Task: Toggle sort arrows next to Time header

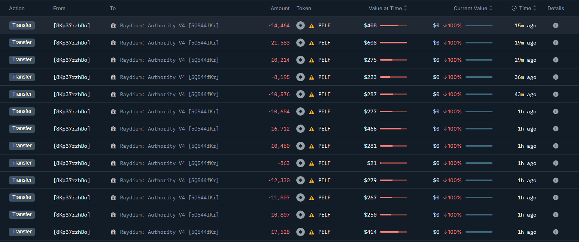Action: pyautogui.click(x=534, y=8)
